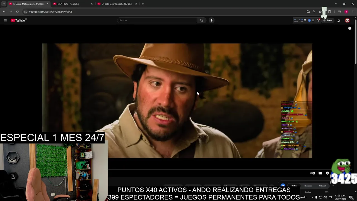This screenshot has height=201, width=357.
Task: Click the 31 views 60min stat
Action: (295, 20)
